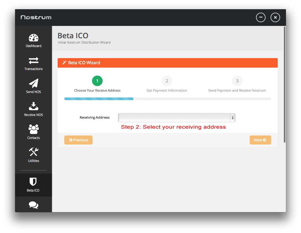Click the vertical scrollbar
Image resolution: width=301 pixels, height=233 pixels.
coord(285,84)
